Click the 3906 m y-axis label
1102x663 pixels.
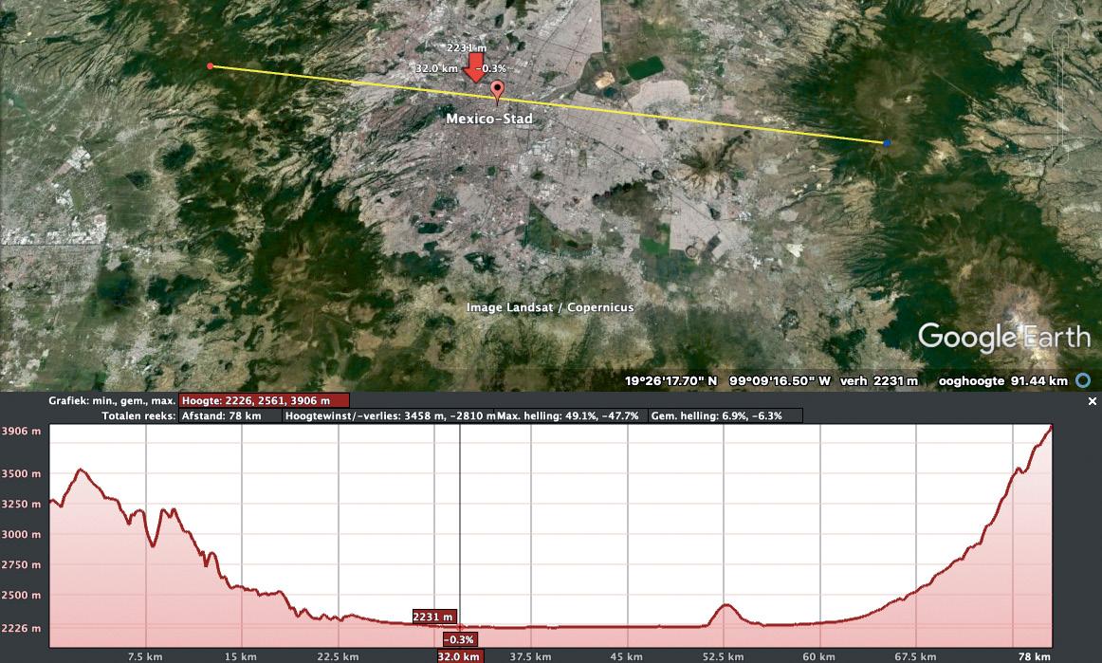[21, 431]
